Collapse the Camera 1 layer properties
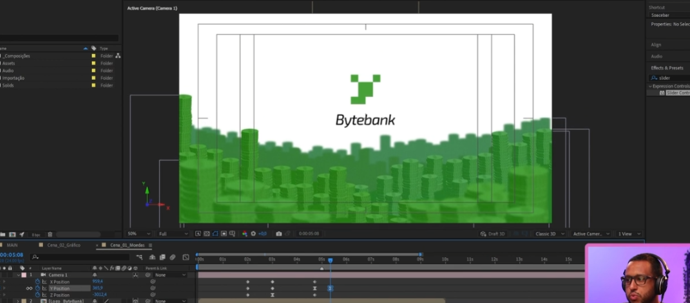690x303 pixels. (x=19, y=275)
